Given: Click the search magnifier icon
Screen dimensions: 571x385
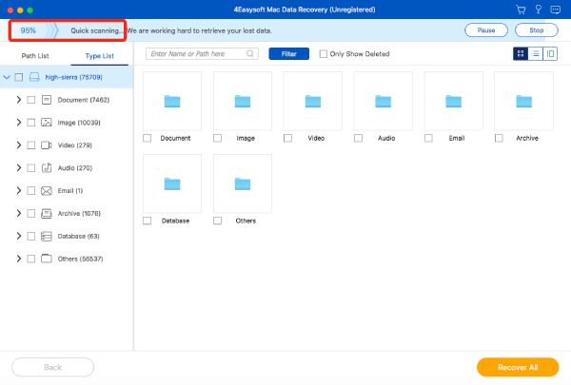Looking at the screenshot, I should 249,53.
